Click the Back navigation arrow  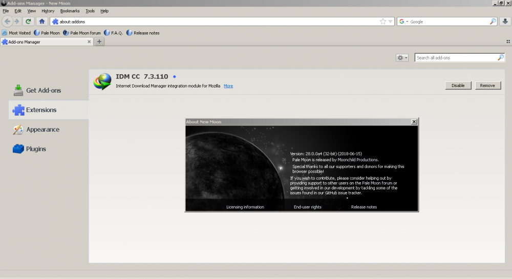click(8, 22)
